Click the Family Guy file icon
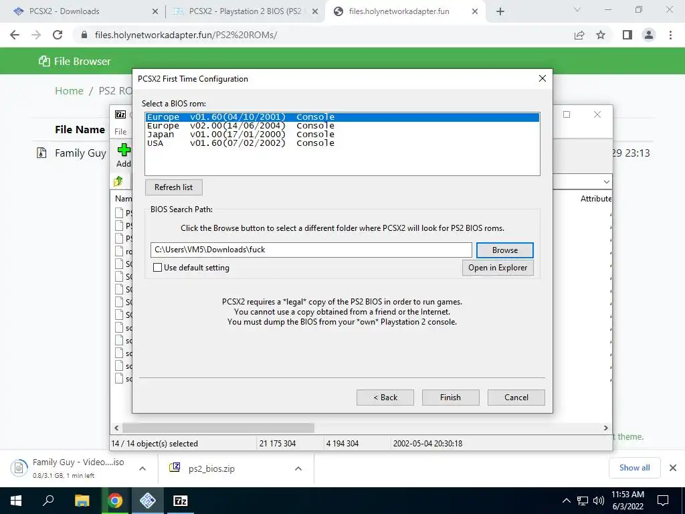 [x=41, y=153]
